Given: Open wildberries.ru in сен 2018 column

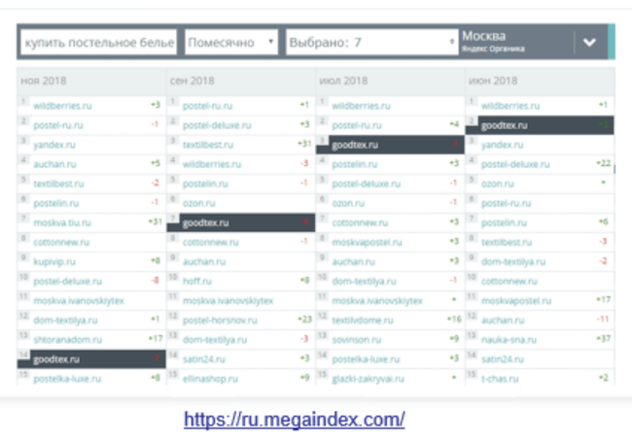Looking at the screenshot, I should [x=212, y=164].
